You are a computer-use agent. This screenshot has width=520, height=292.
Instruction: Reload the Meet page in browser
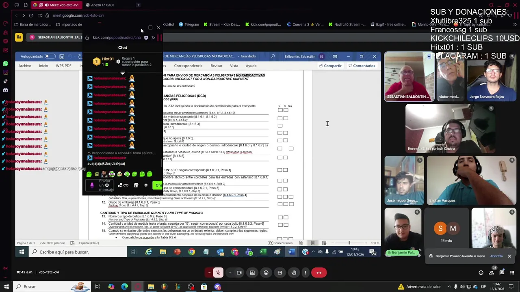pyautogui.click(x=31, y=15)
